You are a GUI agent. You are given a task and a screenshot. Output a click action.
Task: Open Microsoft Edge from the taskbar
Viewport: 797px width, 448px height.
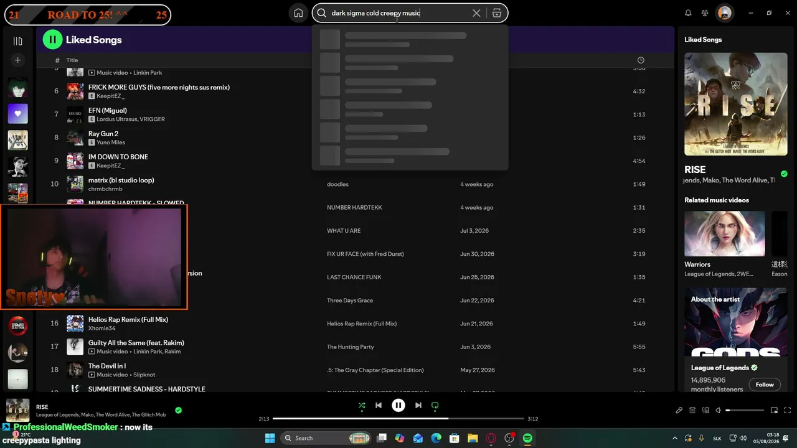point(436,438)
